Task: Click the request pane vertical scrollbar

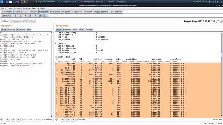Action: pos(51,74)
